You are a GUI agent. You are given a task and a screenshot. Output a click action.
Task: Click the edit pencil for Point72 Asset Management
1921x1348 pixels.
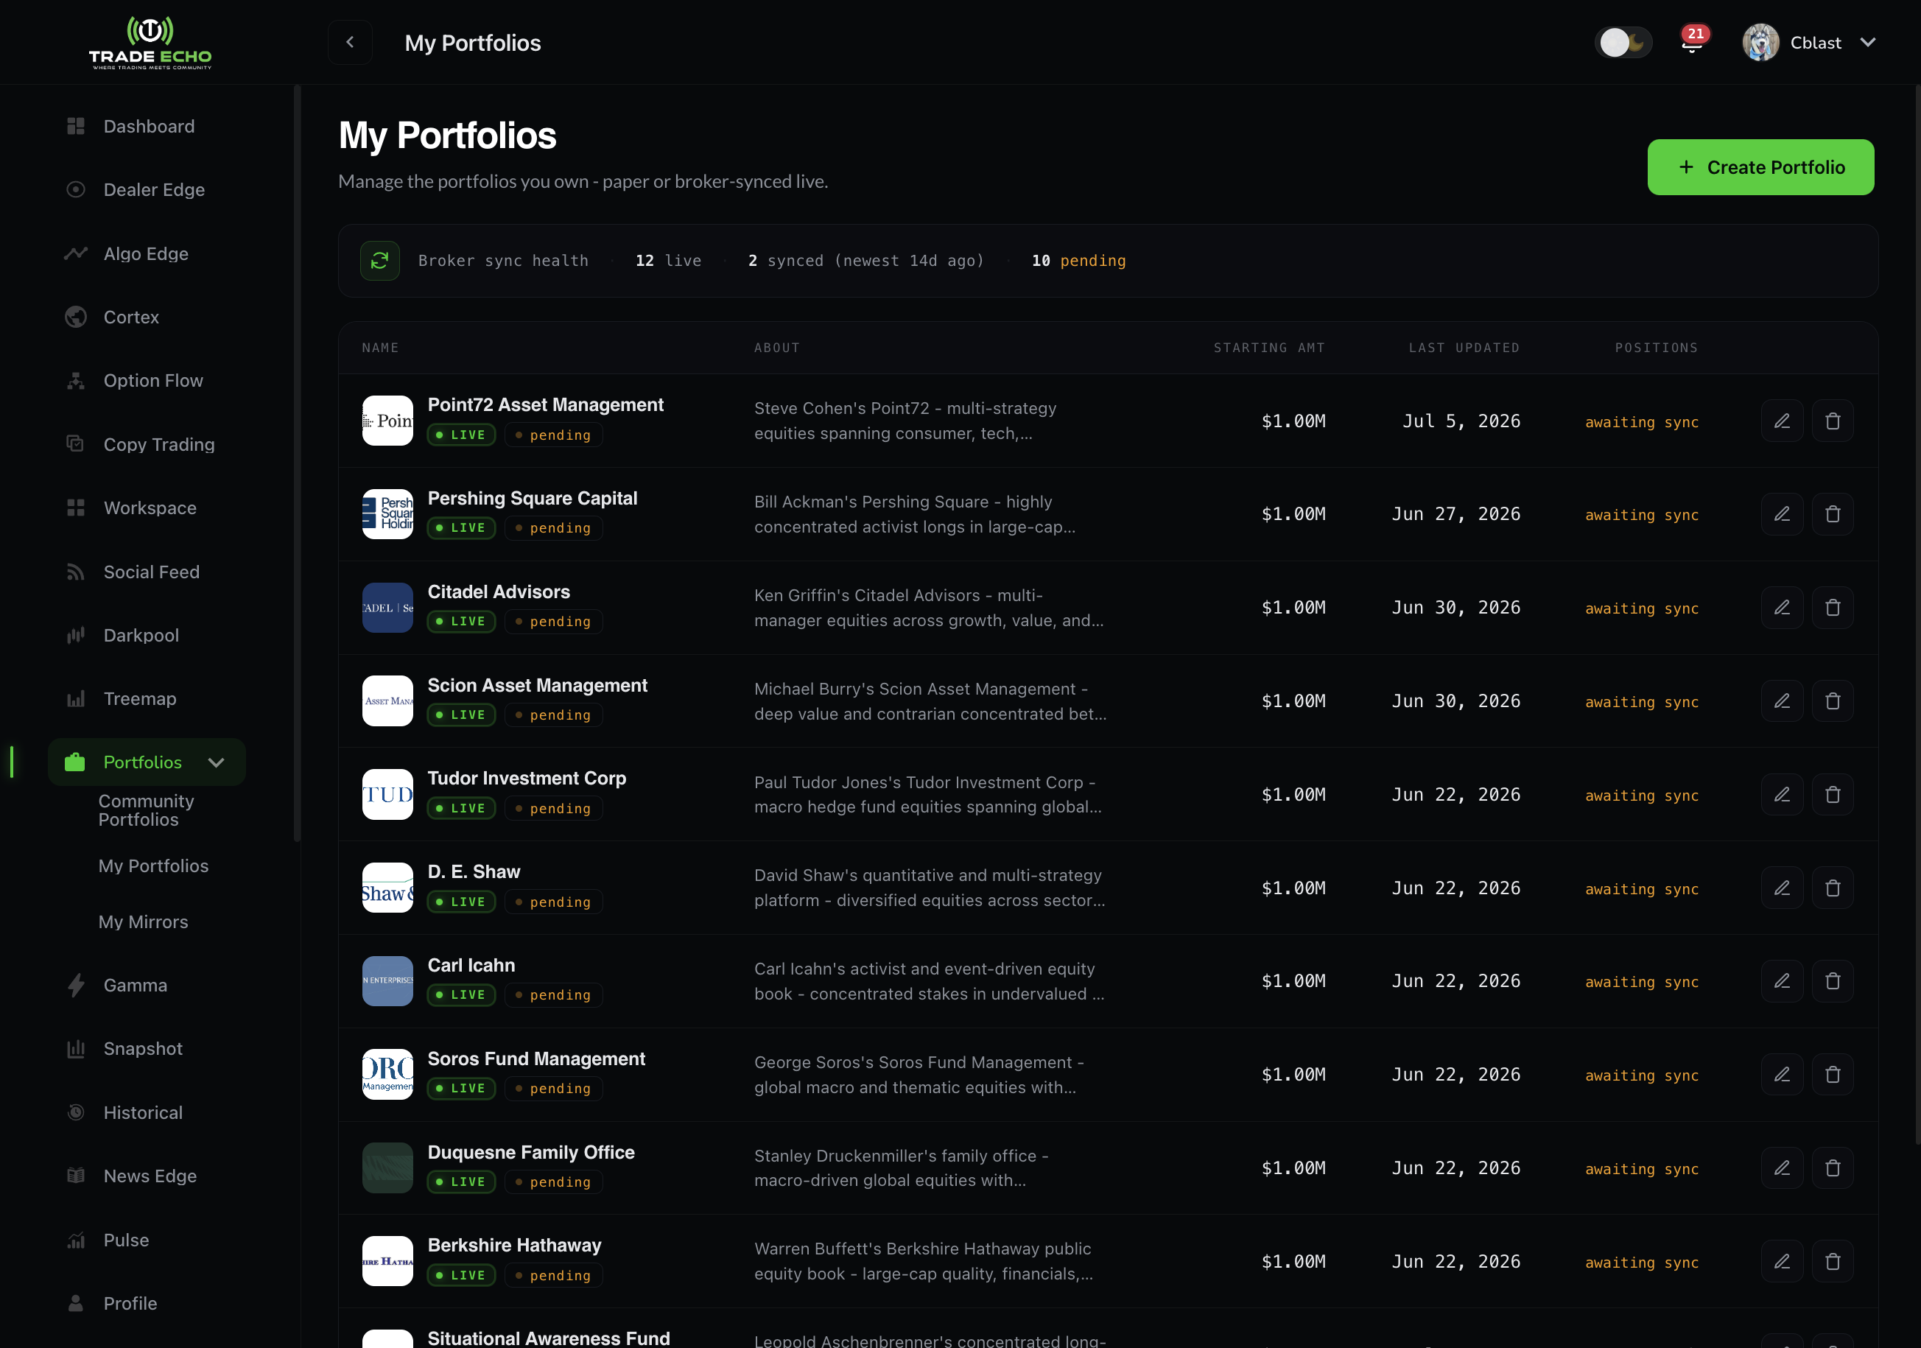(x=1781, y=421)
